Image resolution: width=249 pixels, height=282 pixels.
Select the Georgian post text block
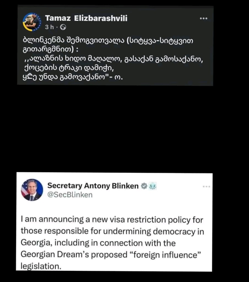coord(110,59)
